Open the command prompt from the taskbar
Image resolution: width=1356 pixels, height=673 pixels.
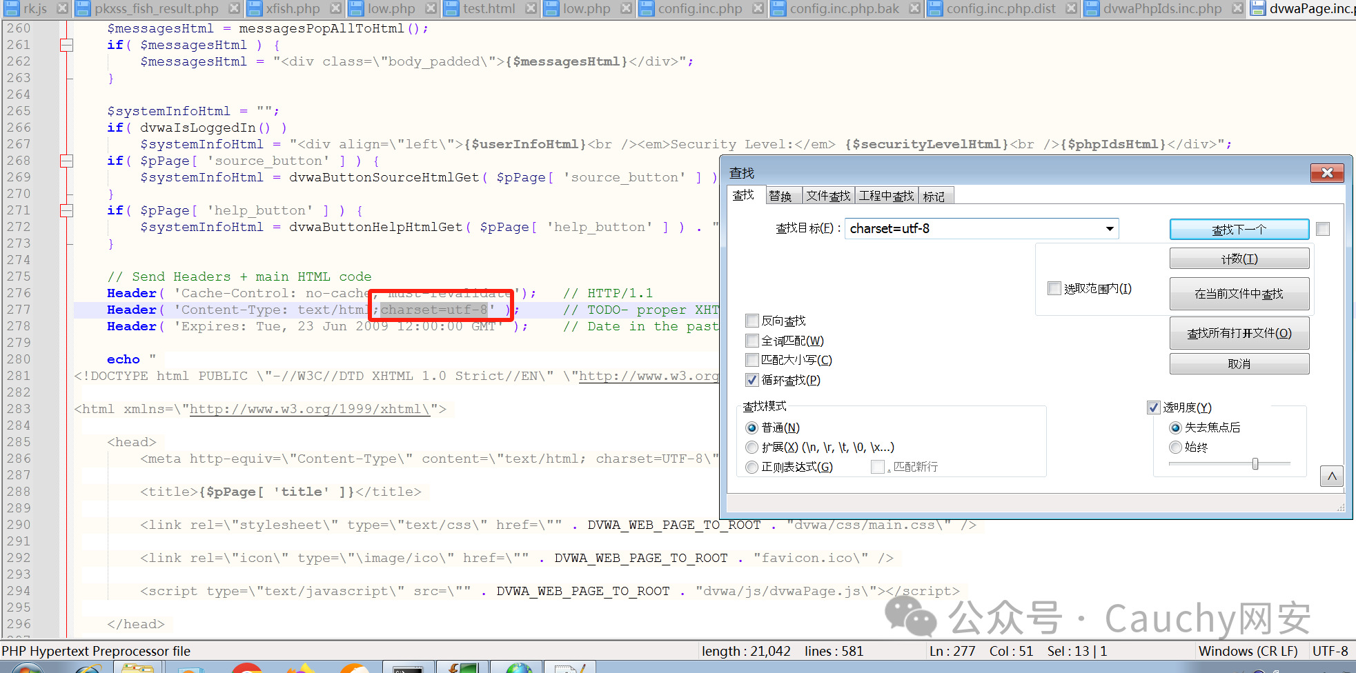click(407, 667)
